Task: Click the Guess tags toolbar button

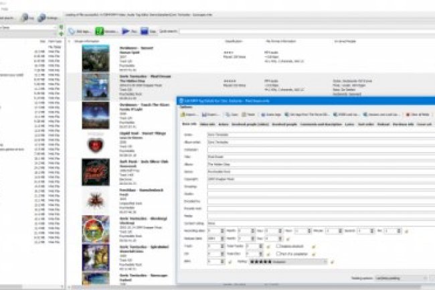Action: pos(273,115)
